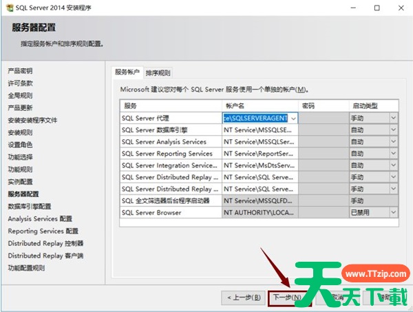Click 全局规则 step in the sidebar

pyautogui.click(x=20, y=96)
